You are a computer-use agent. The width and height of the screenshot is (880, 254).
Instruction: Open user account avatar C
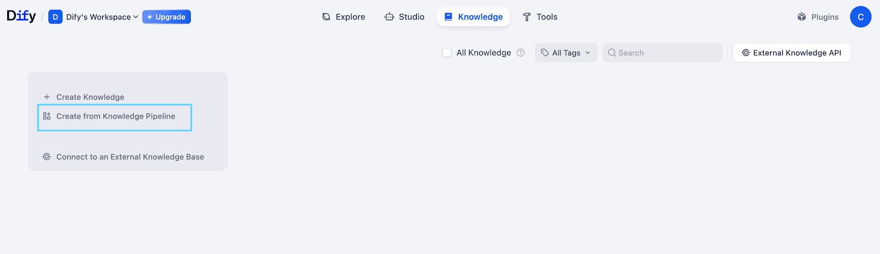tap(860, 17)
